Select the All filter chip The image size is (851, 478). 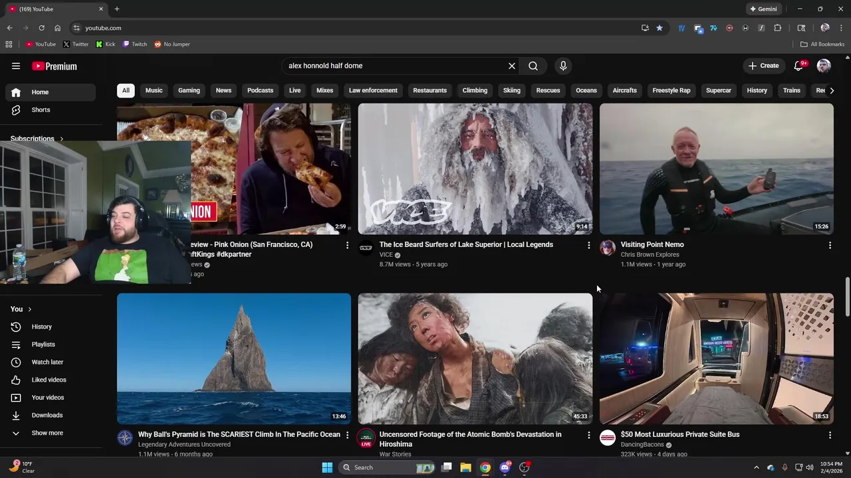click(126, 90)
